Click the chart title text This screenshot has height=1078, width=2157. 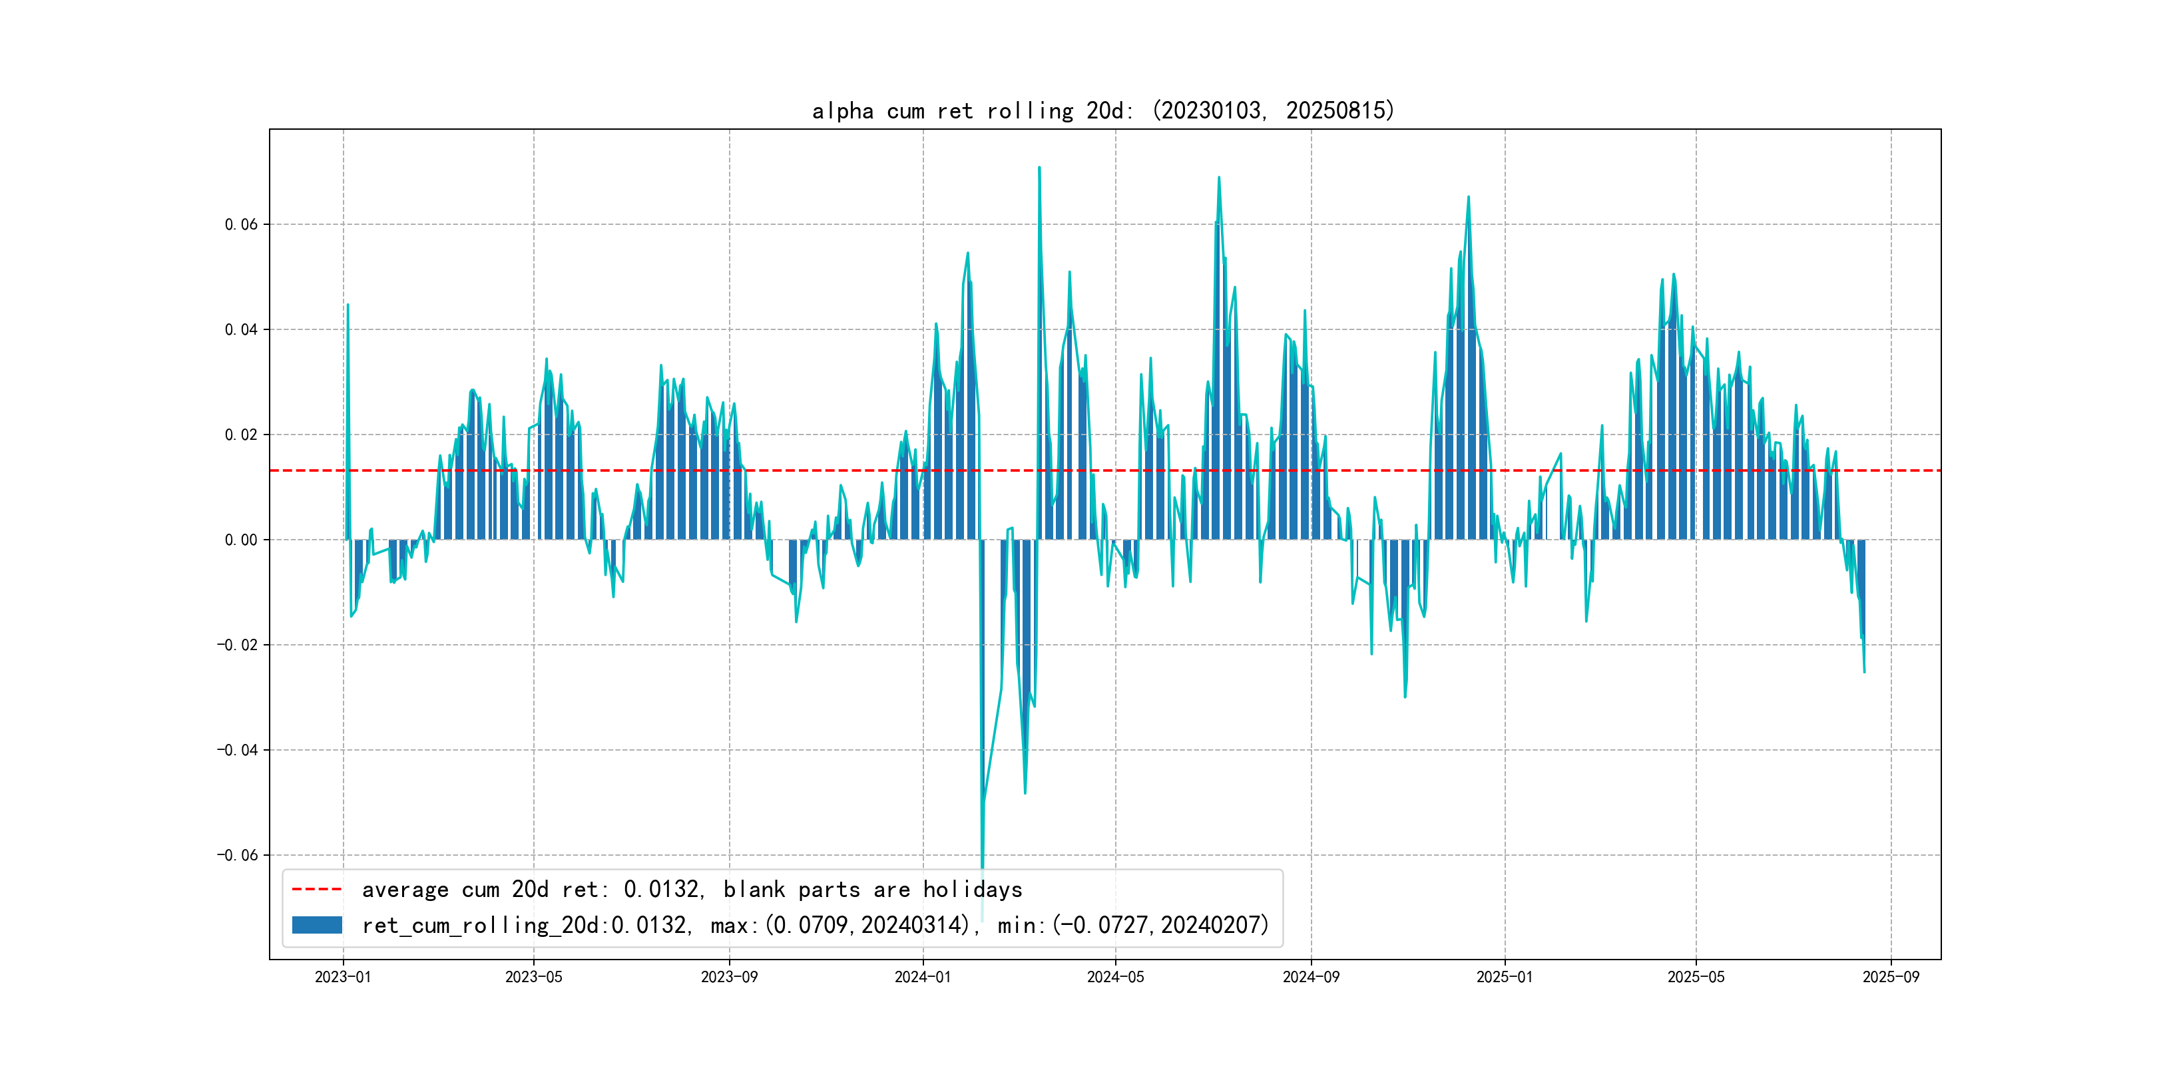coord(1102,110)
